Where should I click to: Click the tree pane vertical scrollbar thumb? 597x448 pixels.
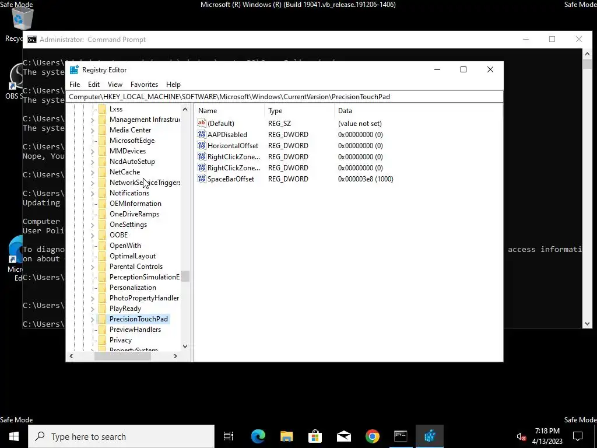(185, 276)
